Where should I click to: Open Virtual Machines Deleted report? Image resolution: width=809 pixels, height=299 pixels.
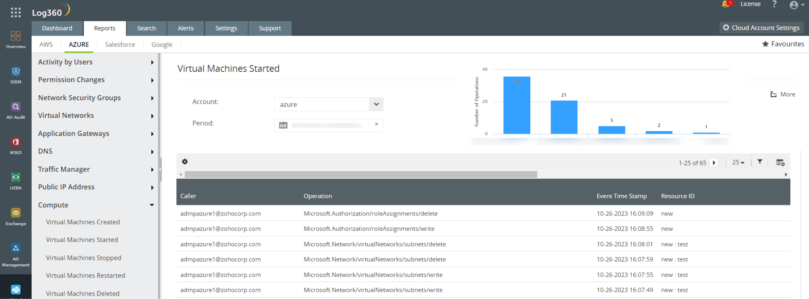coord(83,293)
